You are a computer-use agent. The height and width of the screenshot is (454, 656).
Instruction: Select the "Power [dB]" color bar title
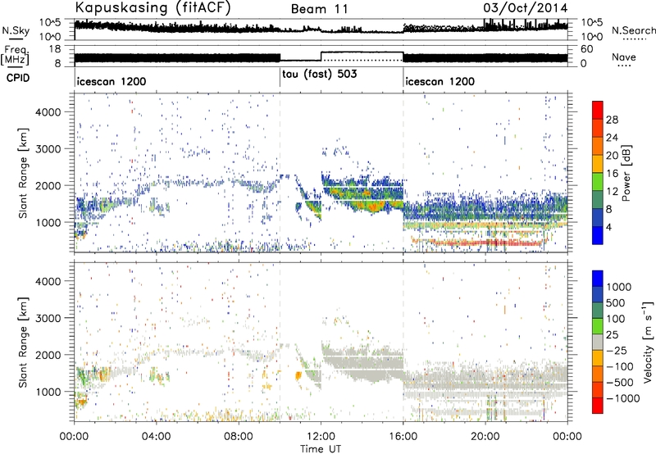pyautogui.click(x=626, y=173)
